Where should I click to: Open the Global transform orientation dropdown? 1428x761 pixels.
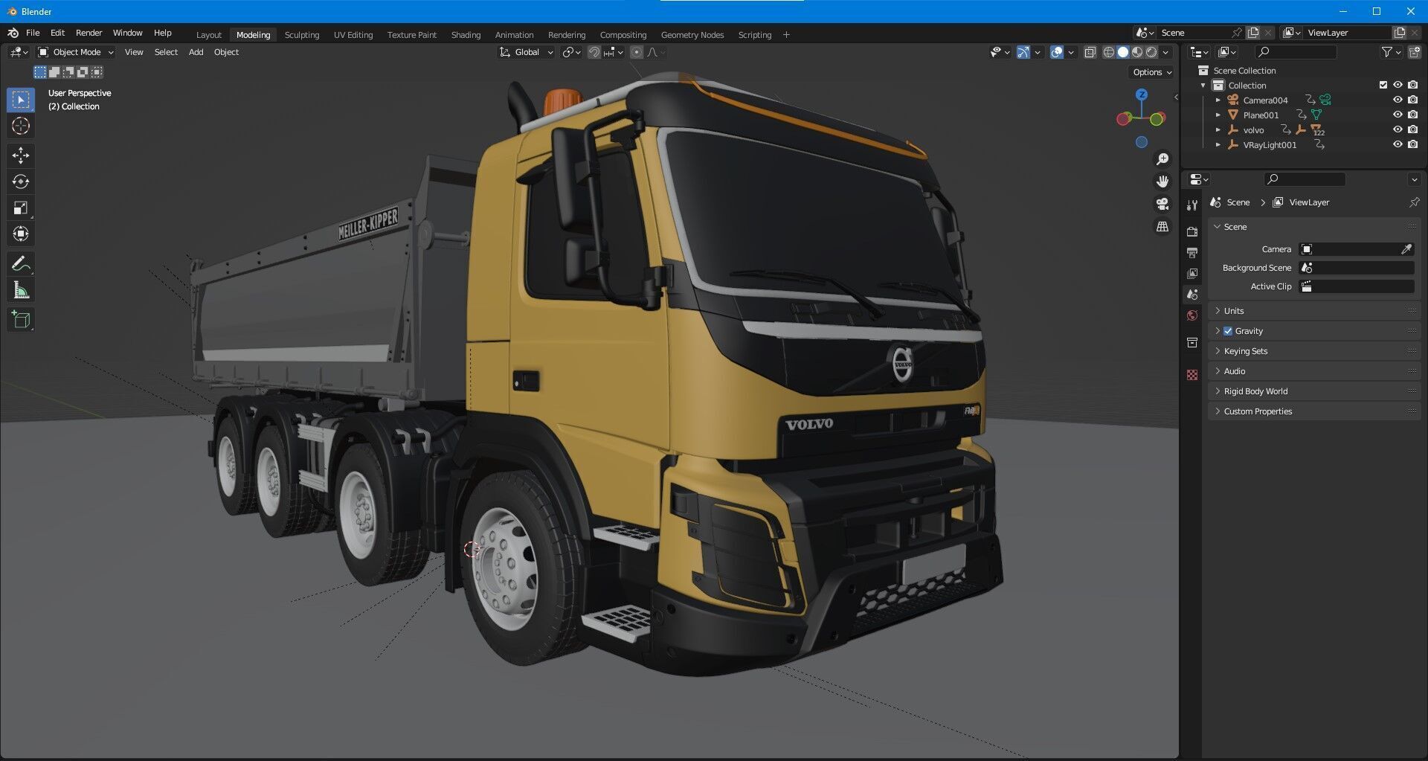click(x=526, y=52)
